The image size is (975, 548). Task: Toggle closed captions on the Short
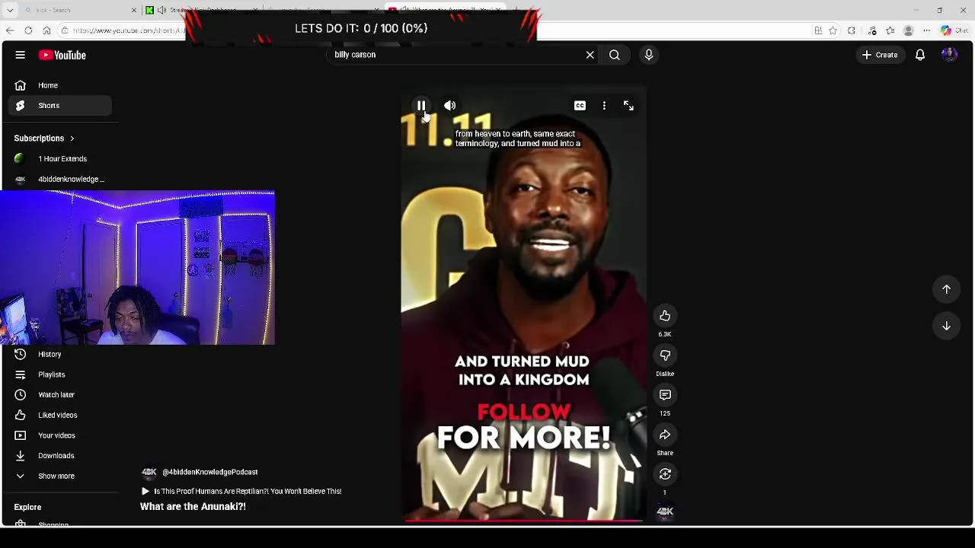coord(580,106)
